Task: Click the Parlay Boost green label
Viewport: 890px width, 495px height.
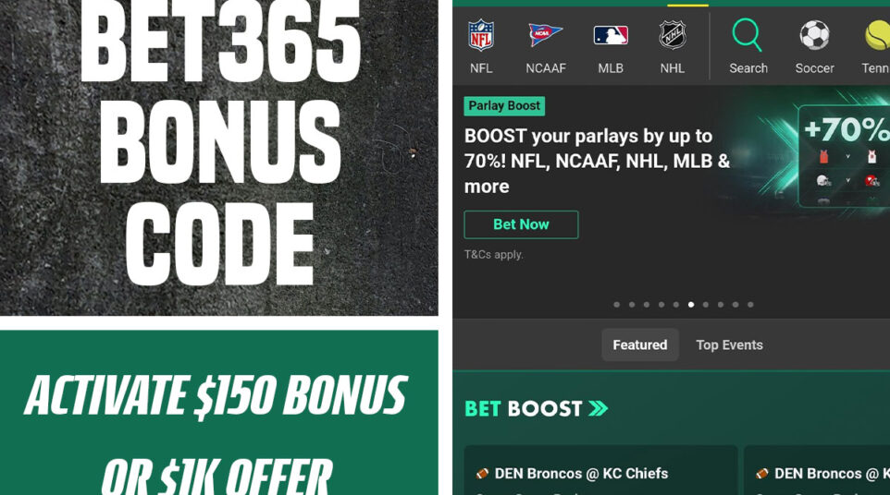Action: pos(504,106)
